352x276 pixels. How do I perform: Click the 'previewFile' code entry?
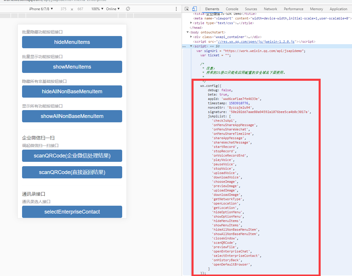click(225, 247)
